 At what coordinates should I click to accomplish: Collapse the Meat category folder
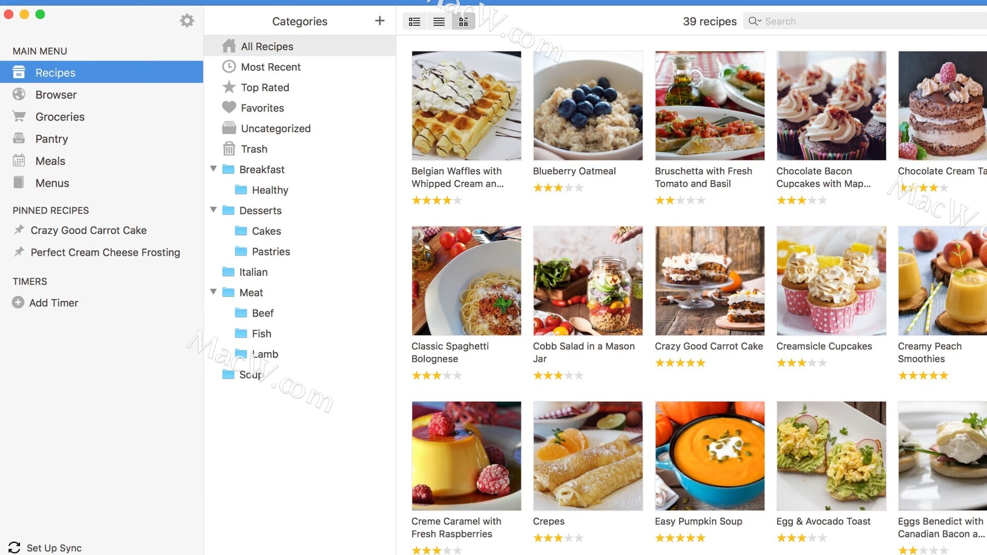coord(213,292)
